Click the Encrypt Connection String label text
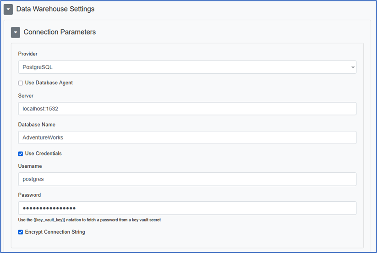This screenshot has height=253, width=377. coord(55,232)
